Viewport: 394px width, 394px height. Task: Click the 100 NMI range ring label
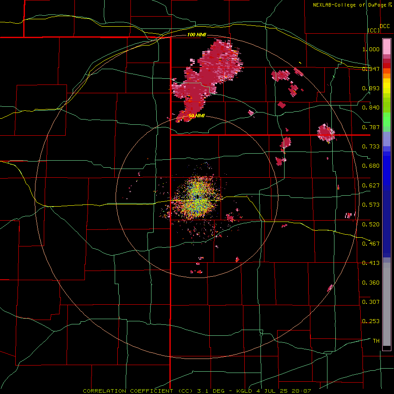(197, 35)
